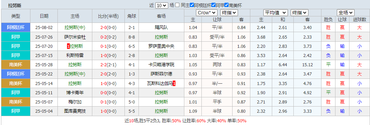
Task: Click 阿根廷杯 label in the 25-05-22 row
Action: [16, 74]
